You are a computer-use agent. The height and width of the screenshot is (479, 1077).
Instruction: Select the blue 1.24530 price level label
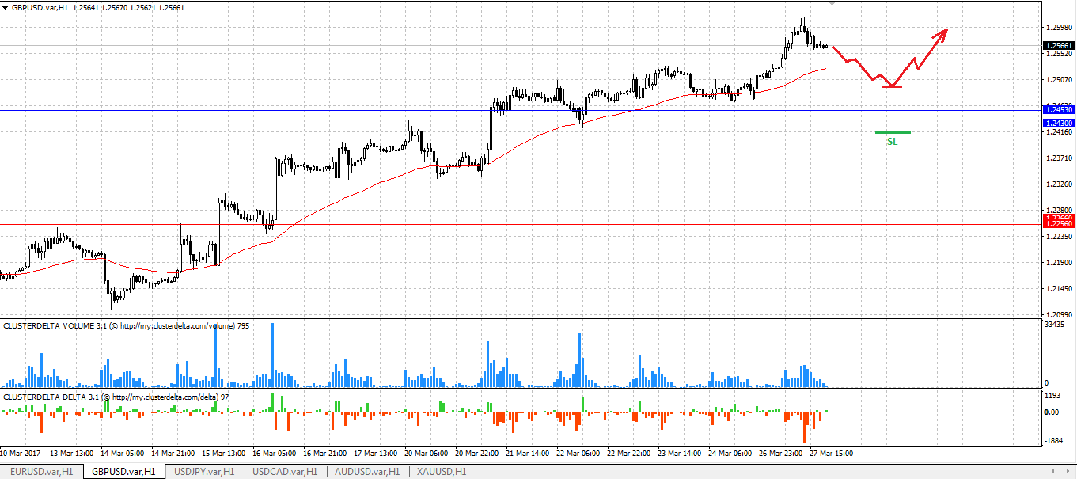point(1059,110)
